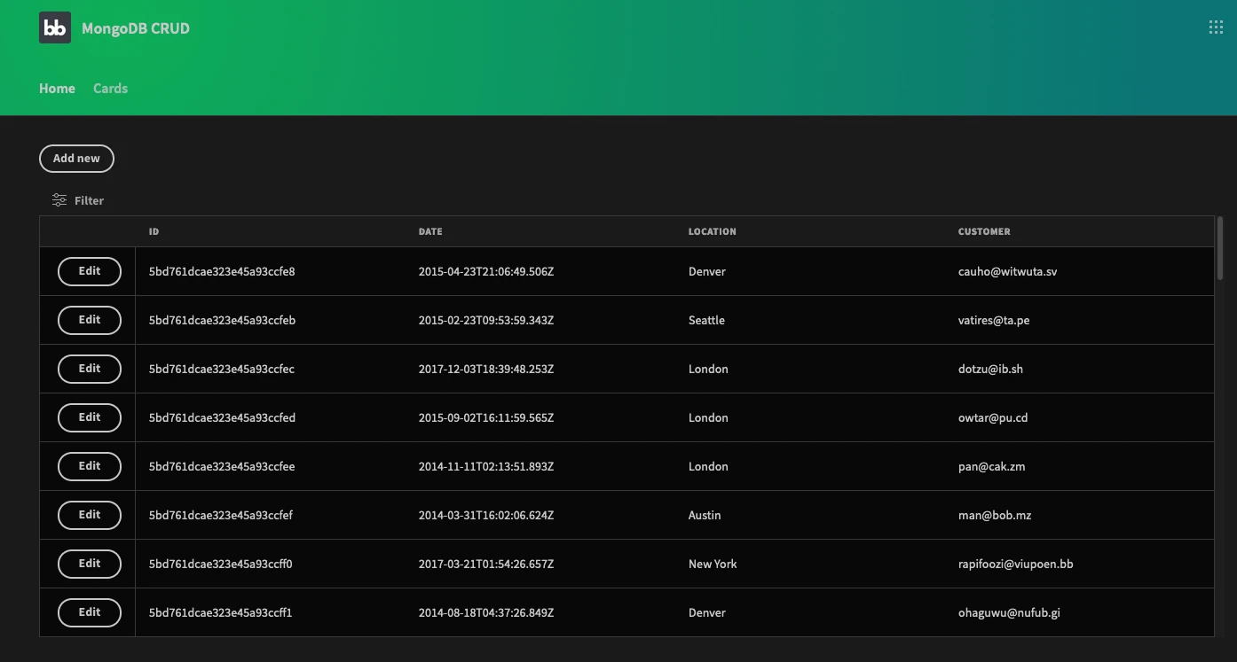Click customer vatires@ta.pe

(994, 320)
